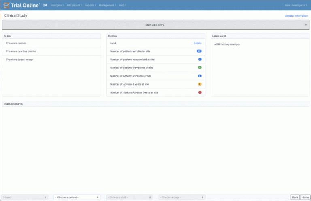
Task: Open the General Information link
Action: point(296,16)
